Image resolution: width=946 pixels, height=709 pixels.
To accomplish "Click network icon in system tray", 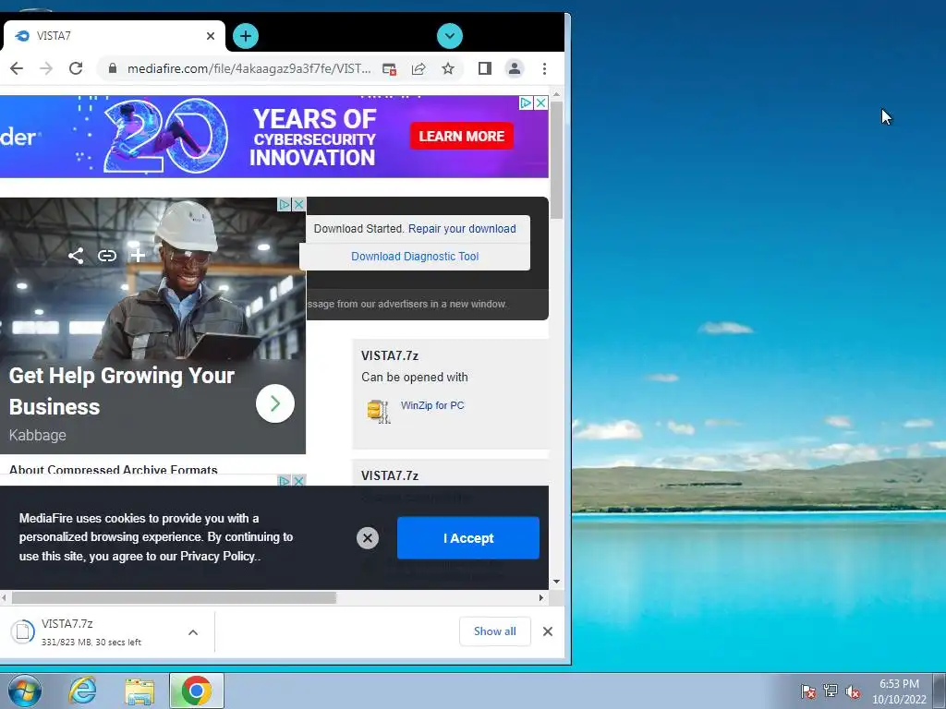I will [831, 691].
